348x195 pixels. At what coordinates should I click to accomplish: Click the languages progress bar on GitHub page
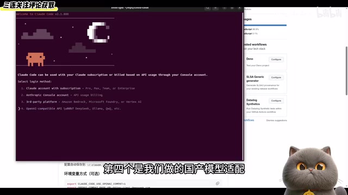click(x=265, y=25)
